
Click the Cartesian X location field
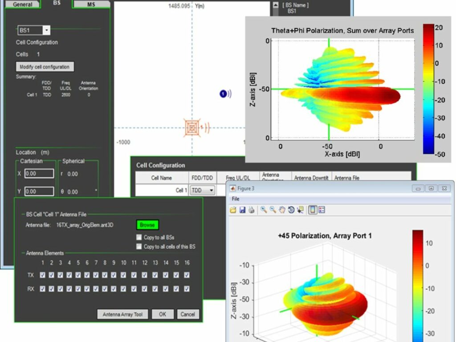(x=39, y=173)
